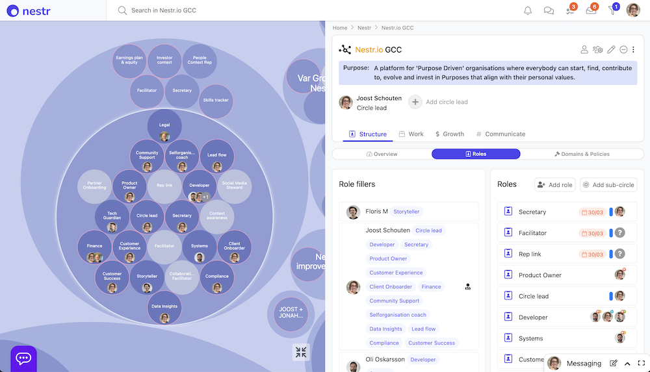650x372 pixels.
Task: Click the role assignment icon beside Joost's roles
Action: pos(467,287)
